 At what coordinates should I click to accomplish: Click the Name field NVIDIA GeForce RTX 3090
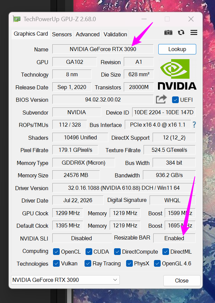(x=103, y=49)
